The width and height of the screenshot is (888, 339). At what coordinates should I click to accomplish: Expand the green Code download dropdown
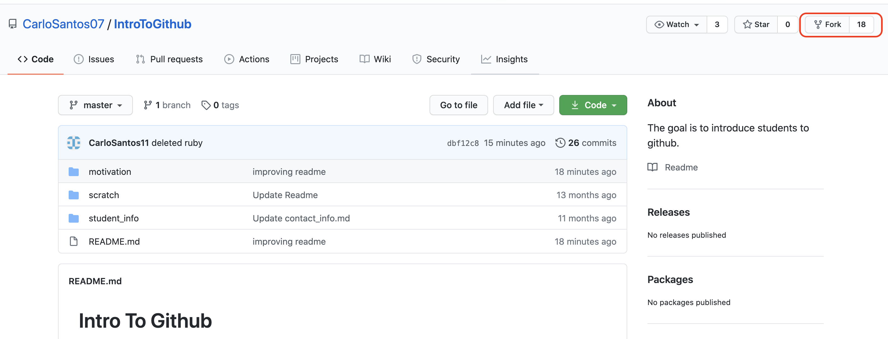(x=593, y=105)
